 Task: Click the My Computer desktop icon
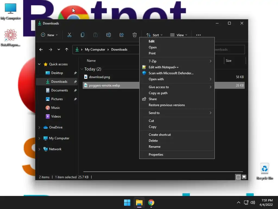point(11,11)
